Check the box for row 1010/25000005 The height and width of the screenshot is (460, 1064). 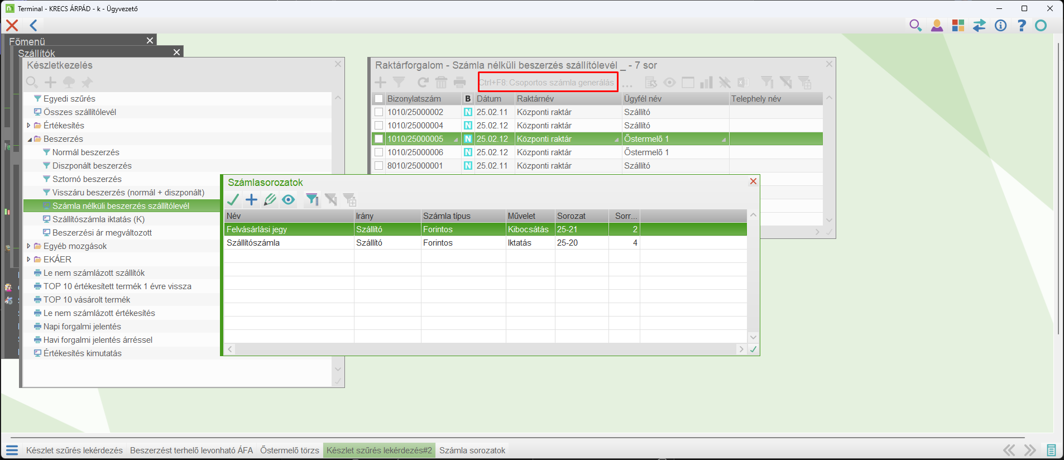[379, 139]
